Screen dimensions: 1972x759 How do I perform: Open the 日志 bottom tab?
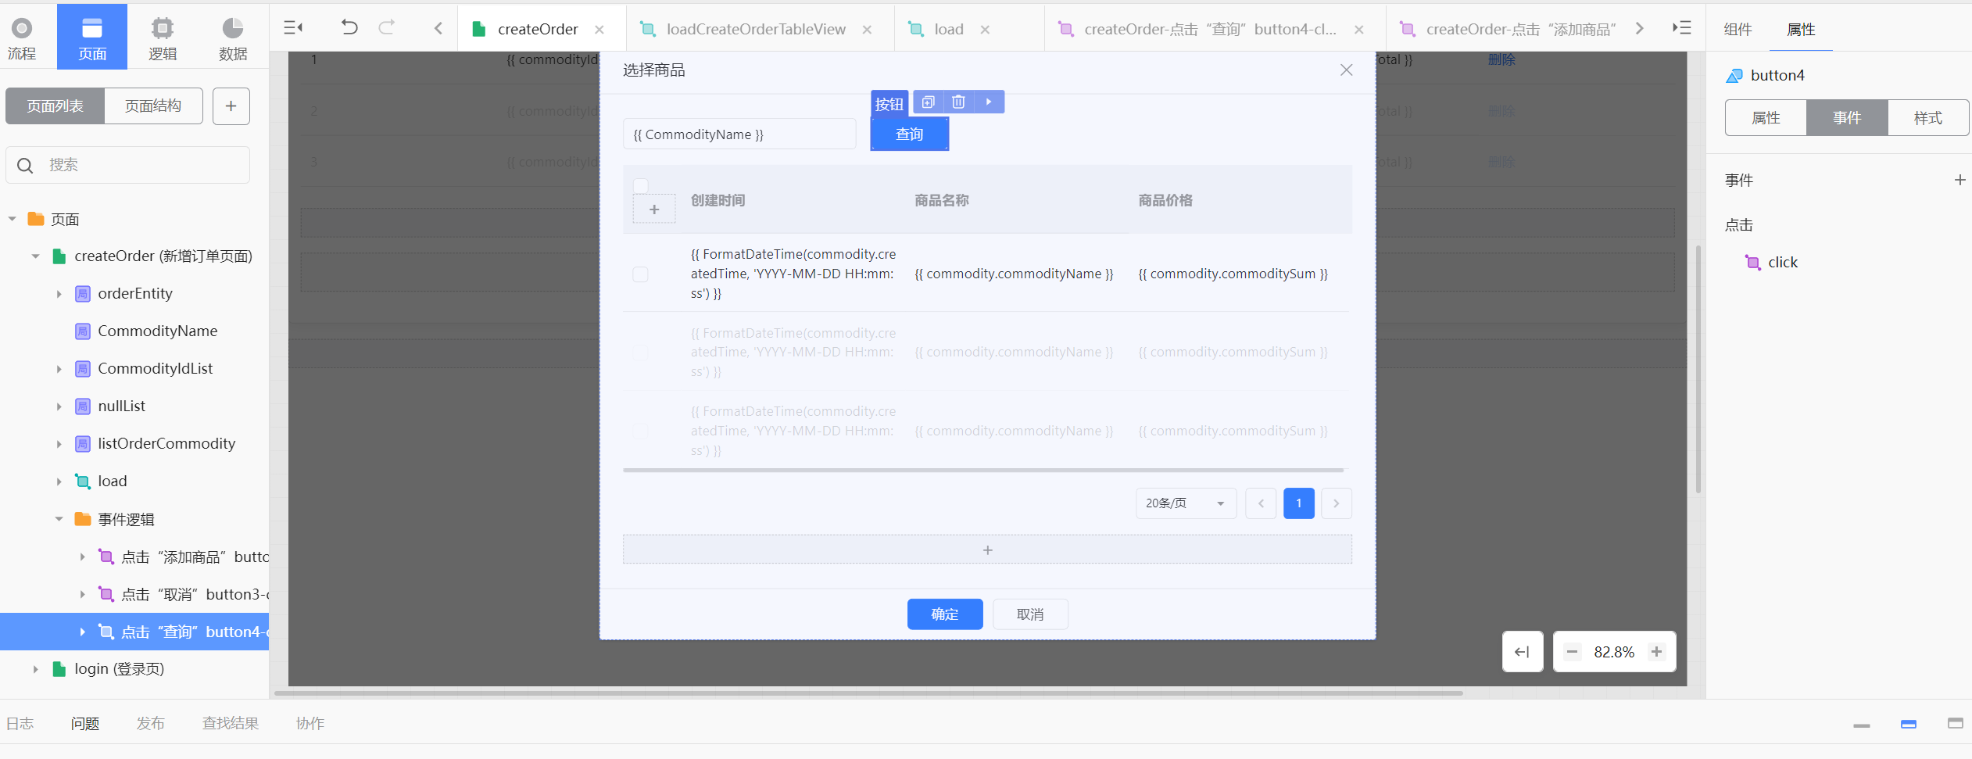[x=20, y=724]
